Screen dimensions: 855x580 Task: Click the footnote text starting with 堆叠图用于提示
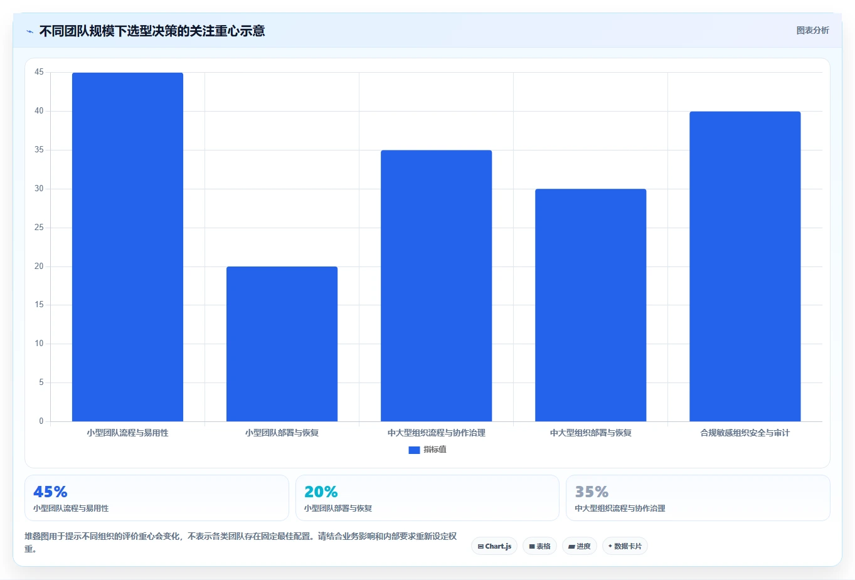pyautogui.click(x=241, y=542)
